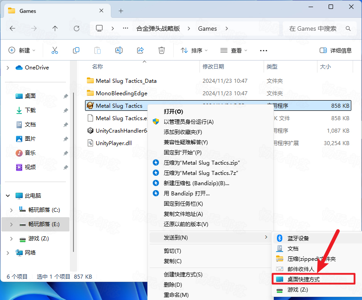Refresh the current folder view
Screen dimensions: 362x300
click(x=77, y=28)
